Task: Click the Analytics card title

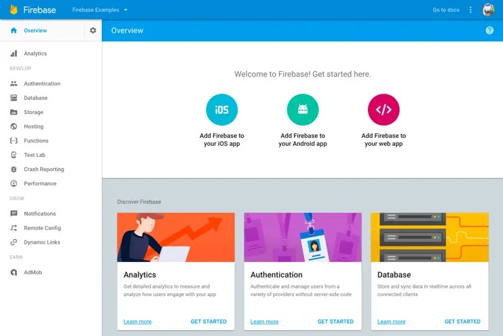Action: point(140,275)
